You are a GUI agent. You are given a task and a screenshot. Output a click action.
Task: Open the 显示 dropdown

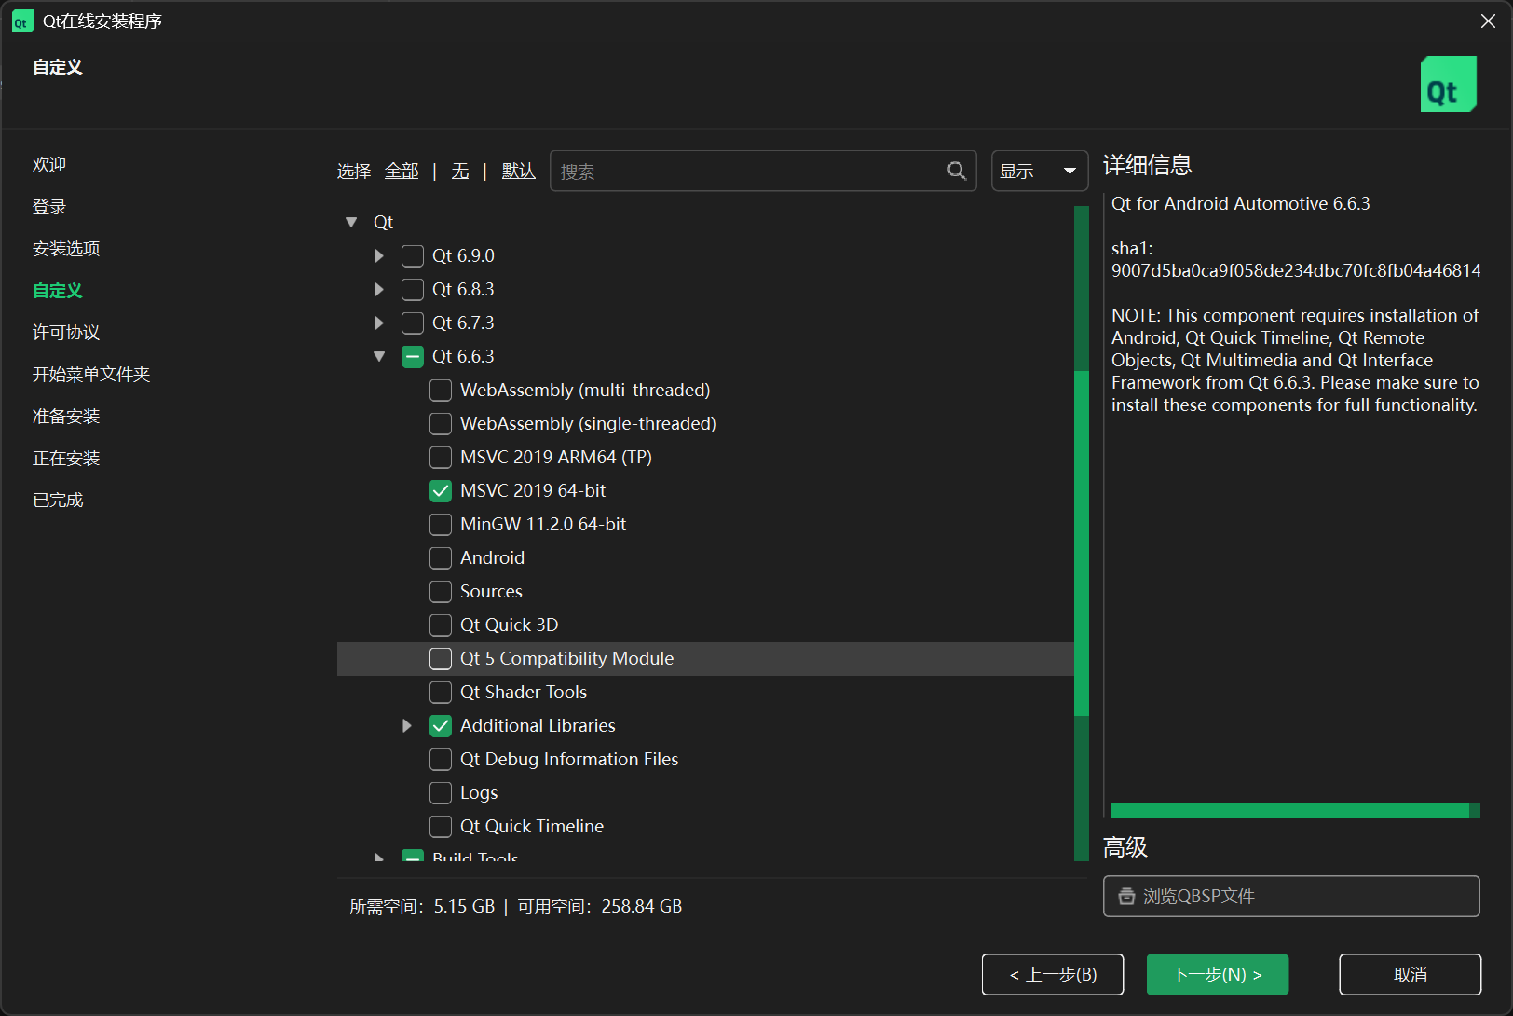point(1040,171)
